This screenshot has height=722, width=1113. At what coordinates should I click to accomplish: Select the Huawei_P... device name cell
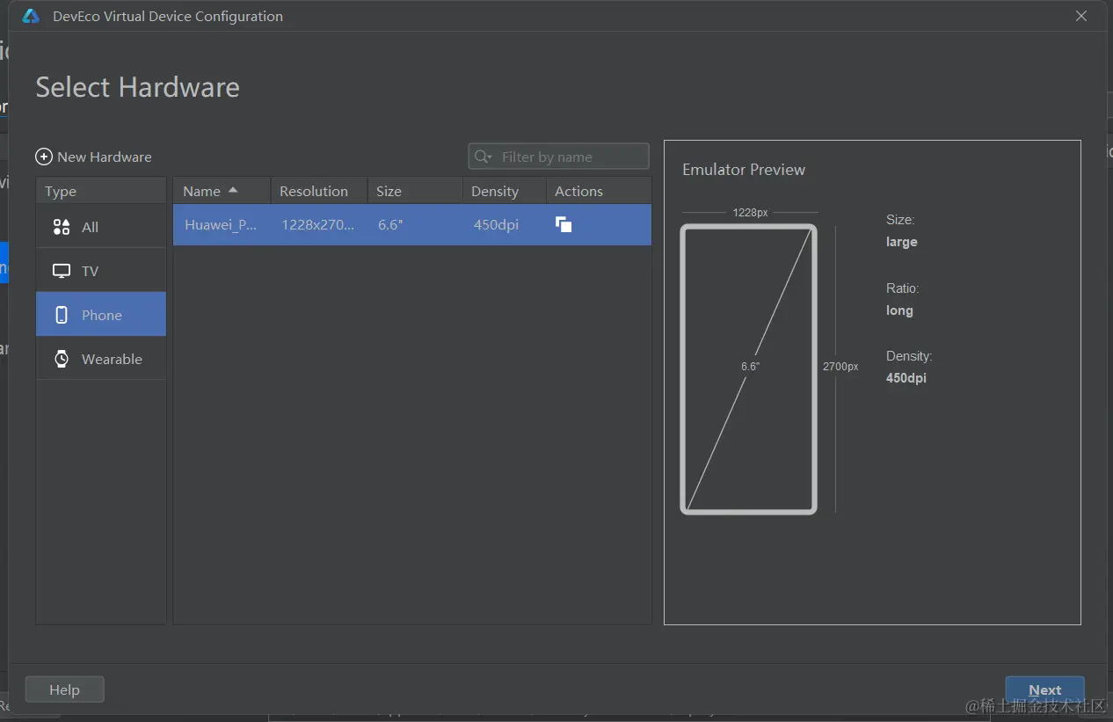221,224
